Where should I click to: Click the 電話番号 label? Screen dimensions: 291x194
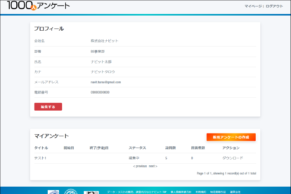(x=41, y=92)
